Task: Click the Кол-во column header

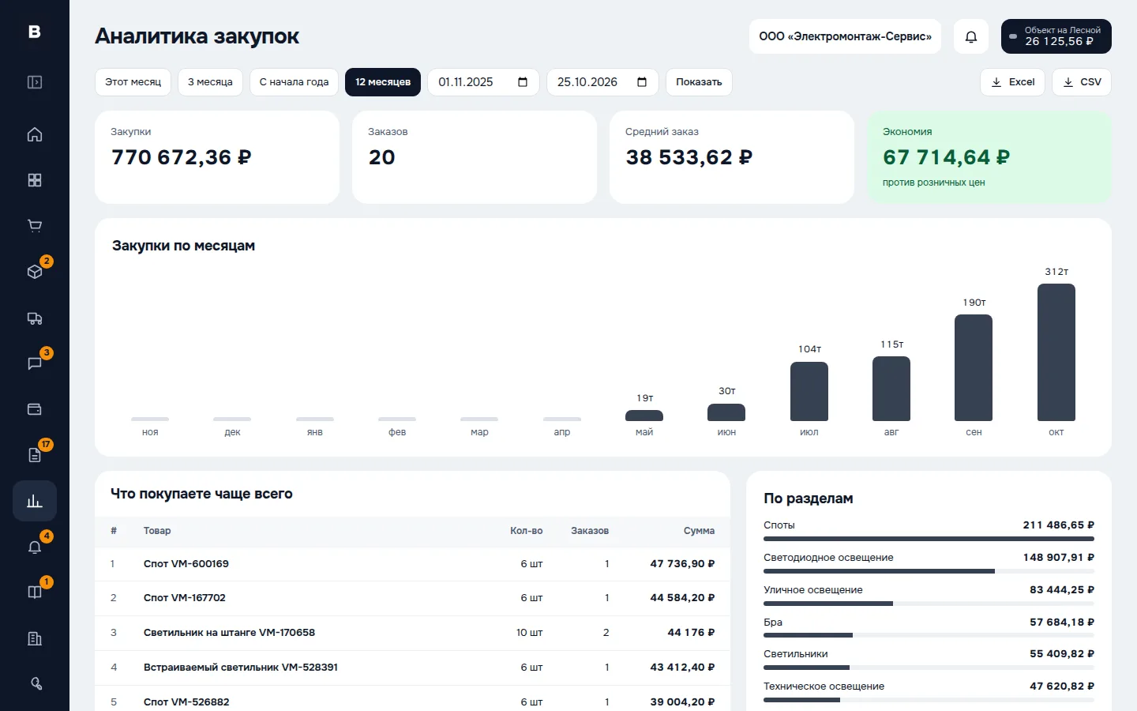Action: 527,531
